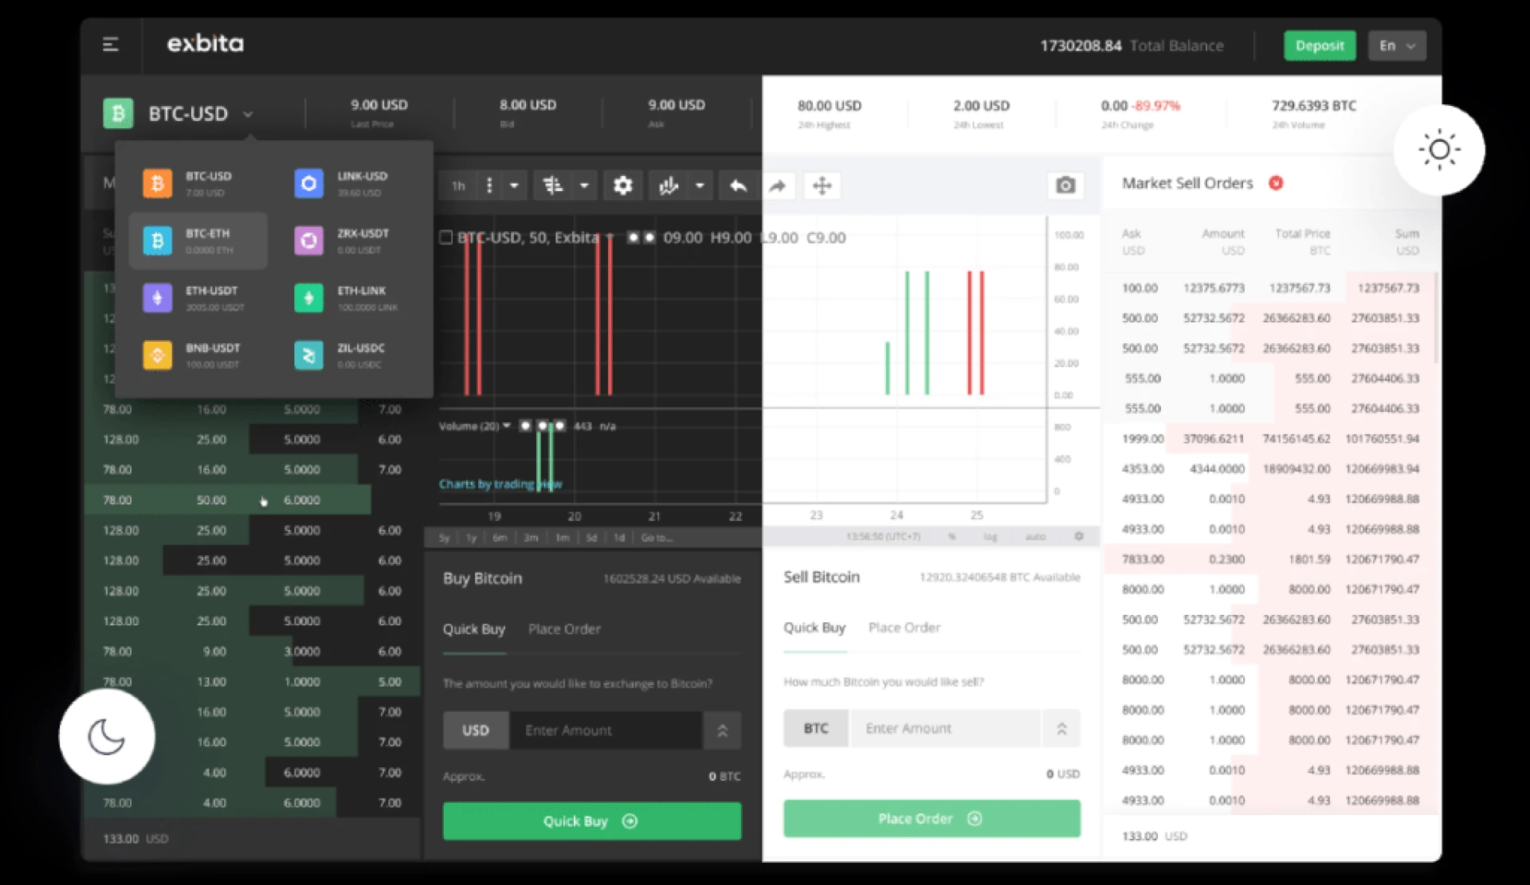Click the Enter Amount field under Buy Bitcoin
1530x885 pixels.
point(606,730)
